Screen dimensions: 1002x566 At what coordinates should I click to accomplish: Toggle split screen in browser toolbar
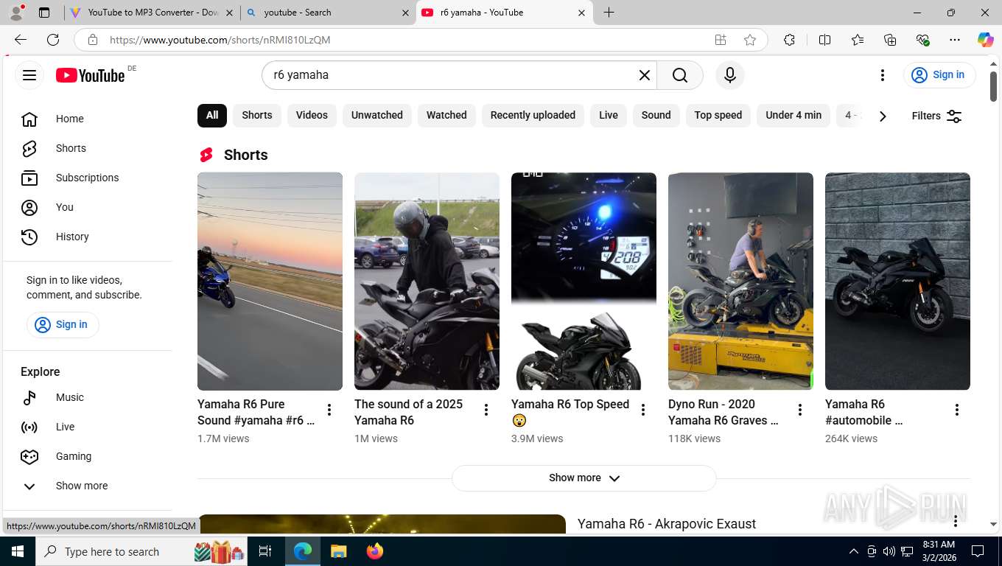pyautogui.click(x=825, y=40)
